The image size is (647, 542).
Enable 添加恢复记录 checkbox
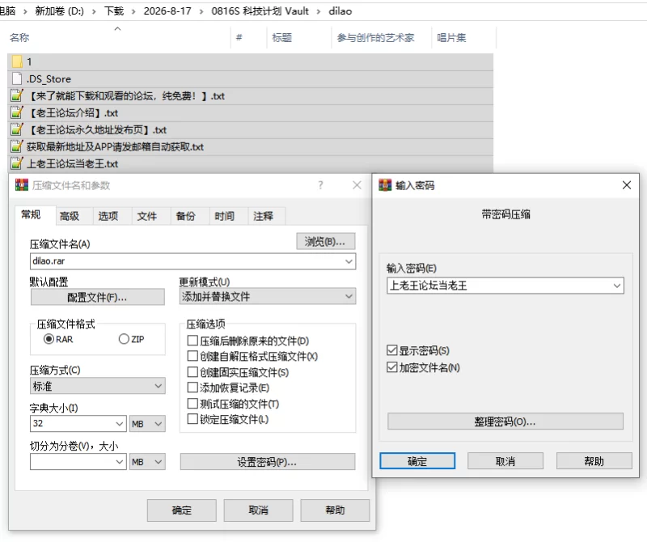(192, 387)
